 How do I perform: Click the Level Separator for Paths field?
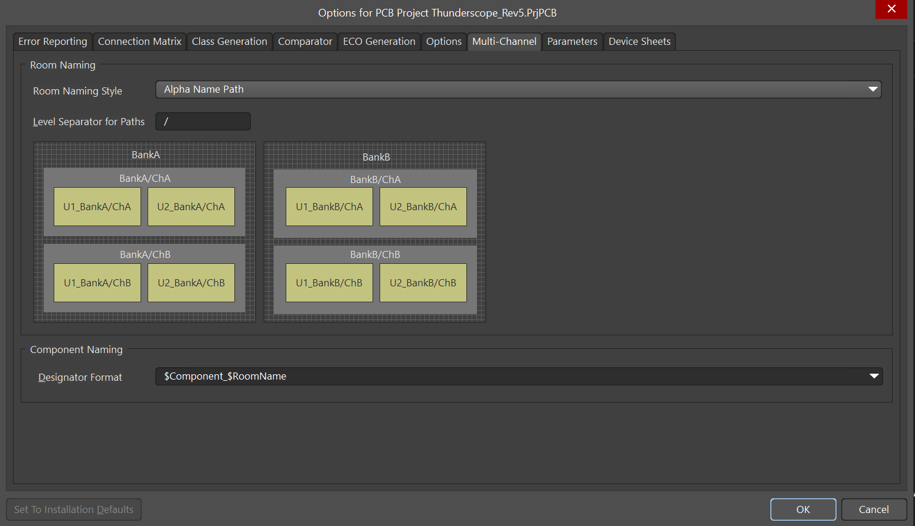(x=202, y=122)
